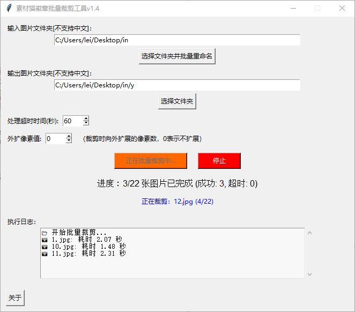Click the 选择文件夹 button for output

tap(177, 101)
